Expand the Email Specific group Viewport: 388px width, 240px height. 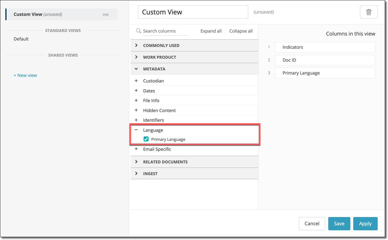pyautogui.click(x=136, y=149)
